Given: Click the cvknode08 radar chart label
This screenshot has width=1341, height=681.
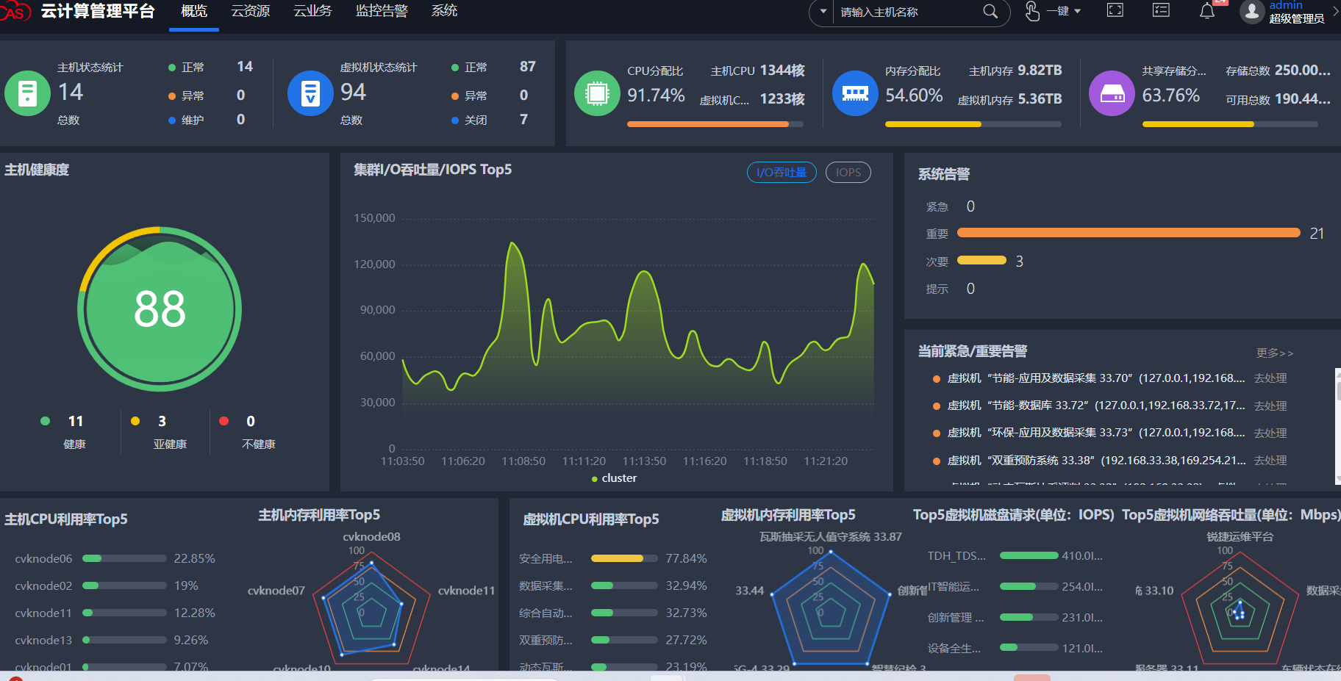Looking at the screenshot, I should [372, 536].
